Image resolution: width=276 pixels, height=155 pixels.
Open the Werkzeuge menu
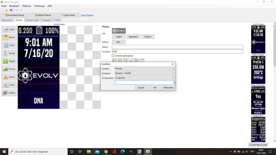point(39,6)
